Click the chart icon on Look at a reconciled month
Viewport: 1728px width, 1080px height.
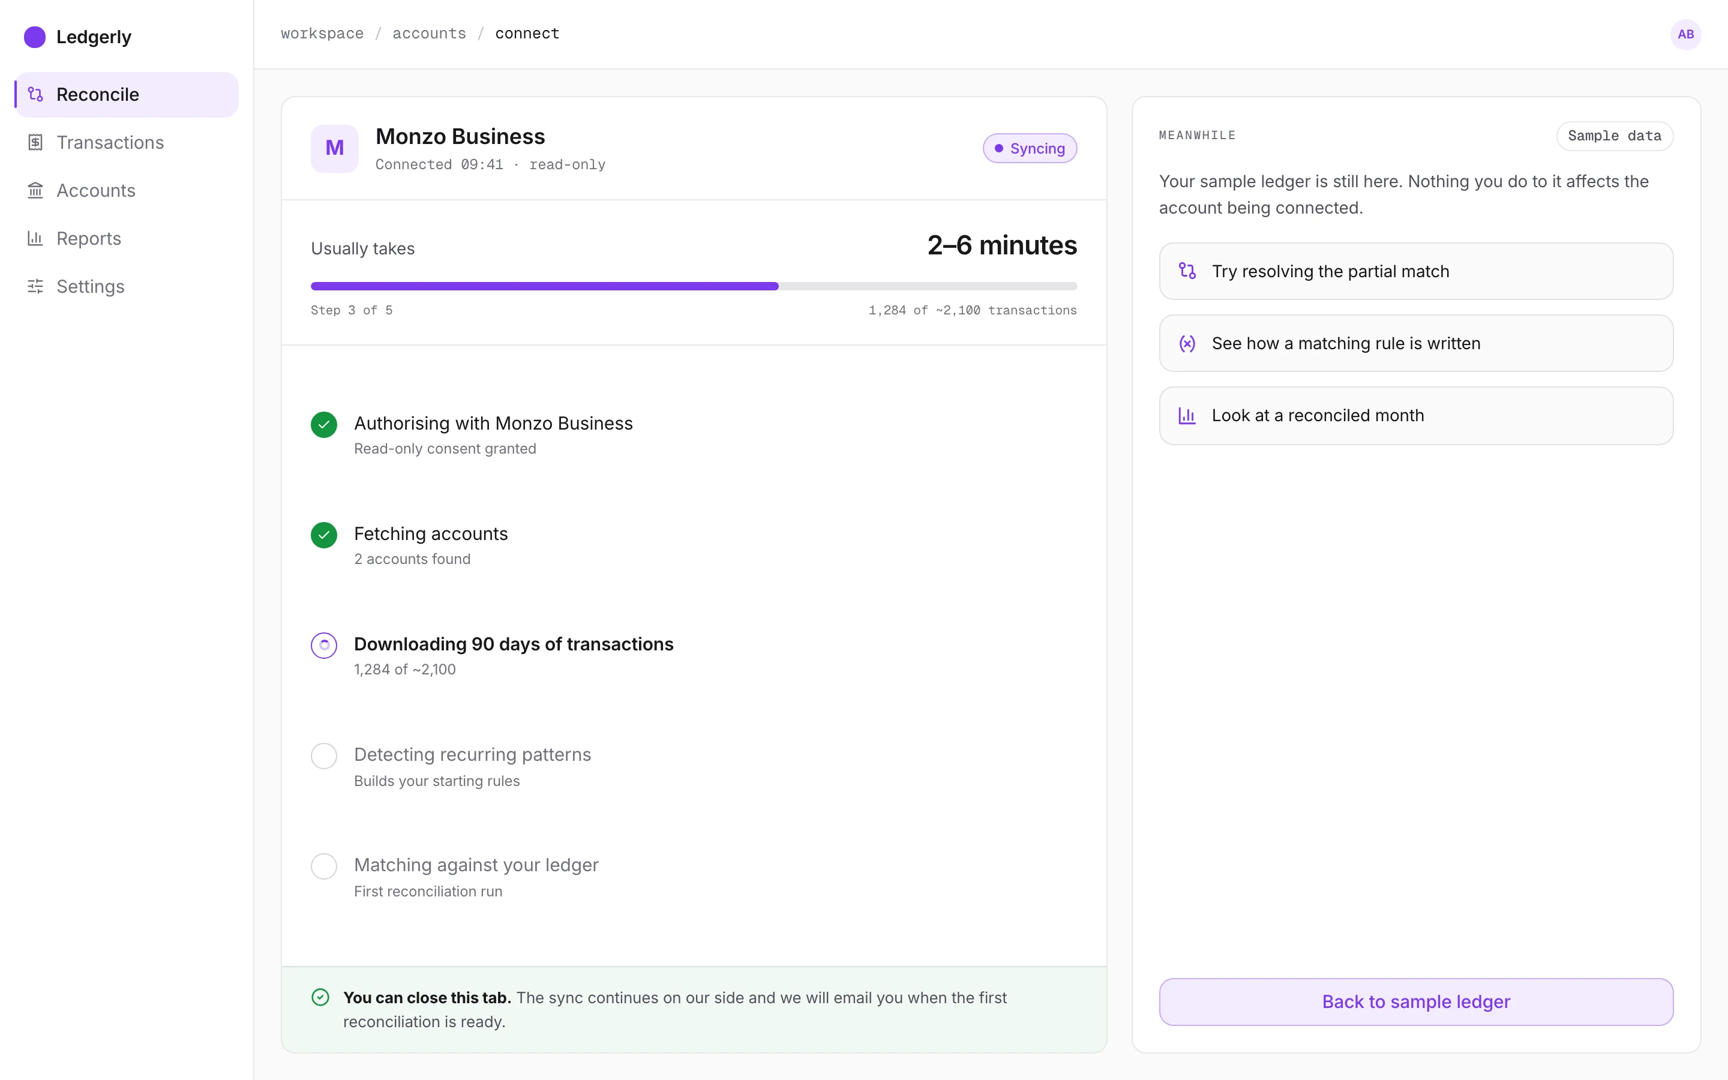(x=1187, y=416)
